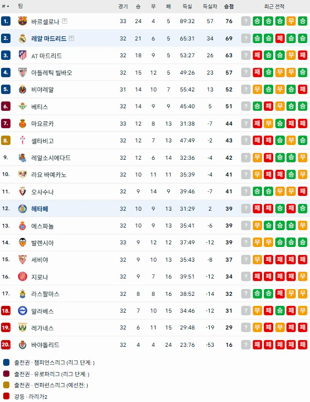Viewport: 310px width, 402px height.
Task: Click the Valencia bat crest icon
Action: [x=23, y=243]
